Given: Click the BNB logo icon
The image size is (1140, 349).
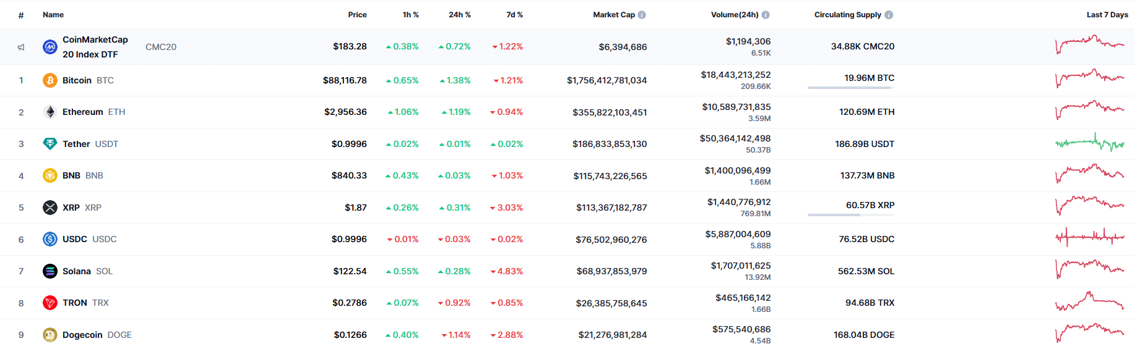Looking at the screenshot, I should coord(50,175).
